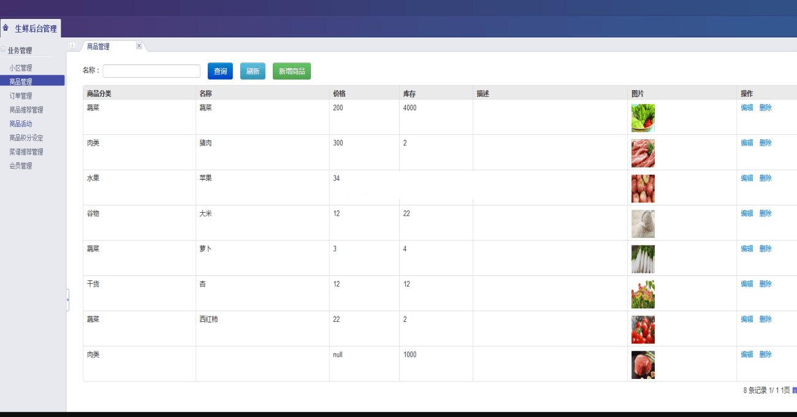Collapse the 业务管理 section
Viewport: 797px width, 417px height.
(x=2, y=50)
